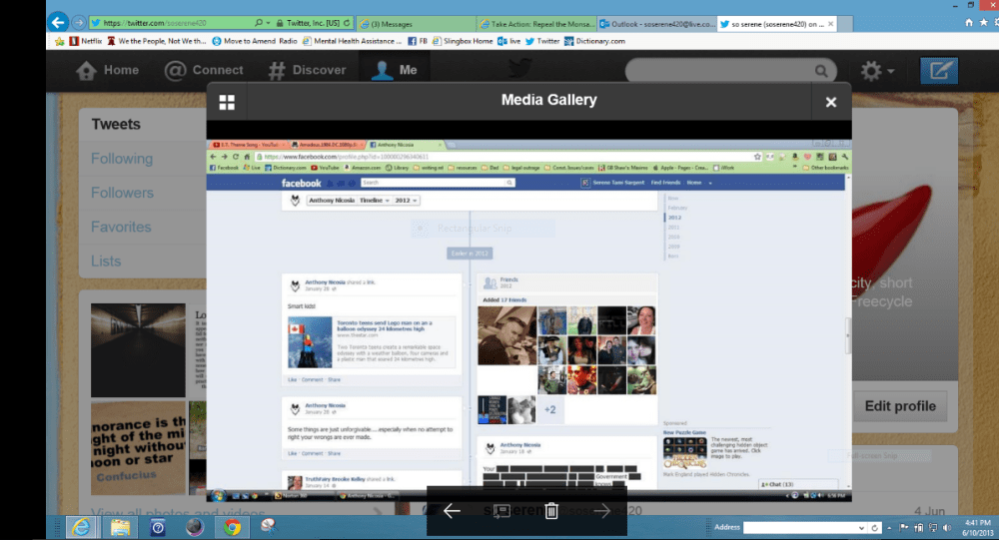Go to previous image with left arrow

(x=452, y=511)
